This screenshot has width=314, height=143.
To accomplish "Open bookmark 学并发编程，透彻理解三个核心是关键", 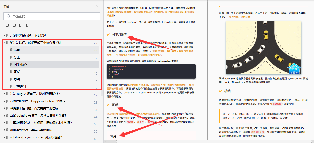I will coord(36,43).
